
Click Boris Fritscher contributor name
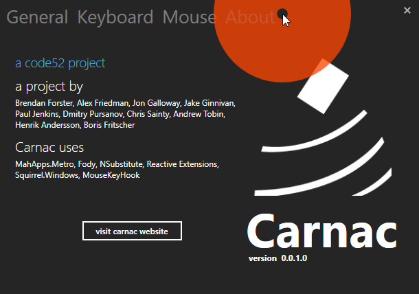pos(109,125)
